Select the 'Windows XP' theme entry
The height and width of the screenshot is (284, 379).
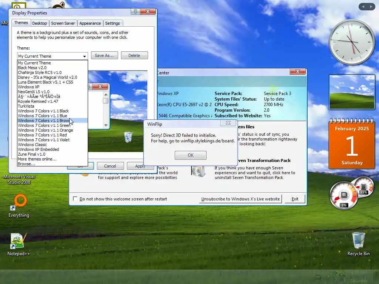[52, 87]
